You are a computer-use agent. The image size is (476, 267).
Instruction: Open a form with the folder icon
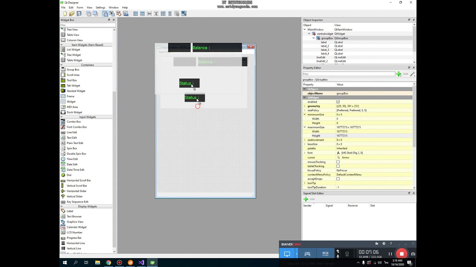pyautogui.click(x=72, y=14)
